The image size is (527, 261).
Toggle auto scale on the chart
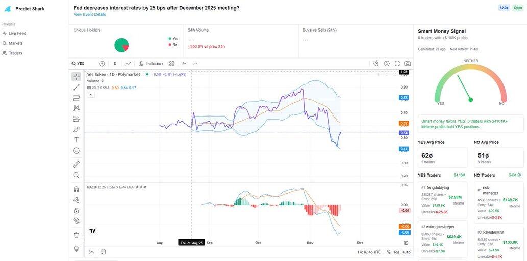(x=406, y=252)
